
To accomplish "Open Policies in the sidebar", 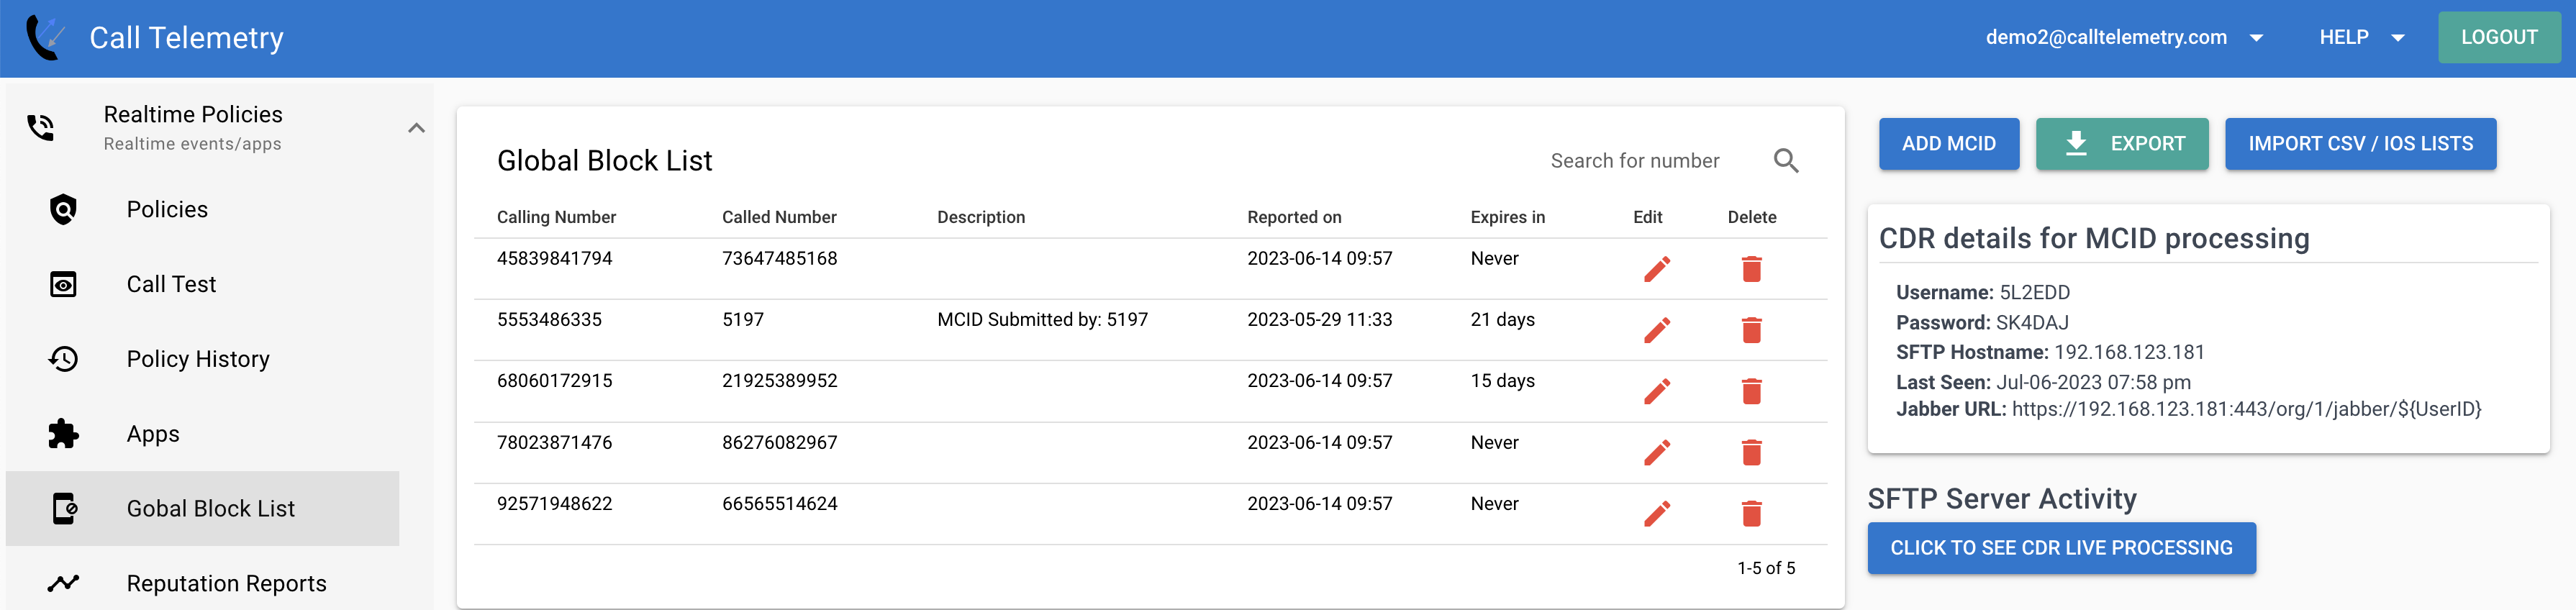I will [203, 209].
